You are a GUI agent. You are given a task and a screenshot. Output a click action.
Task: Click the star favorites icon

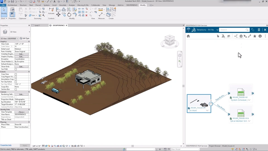click(255, 36)
